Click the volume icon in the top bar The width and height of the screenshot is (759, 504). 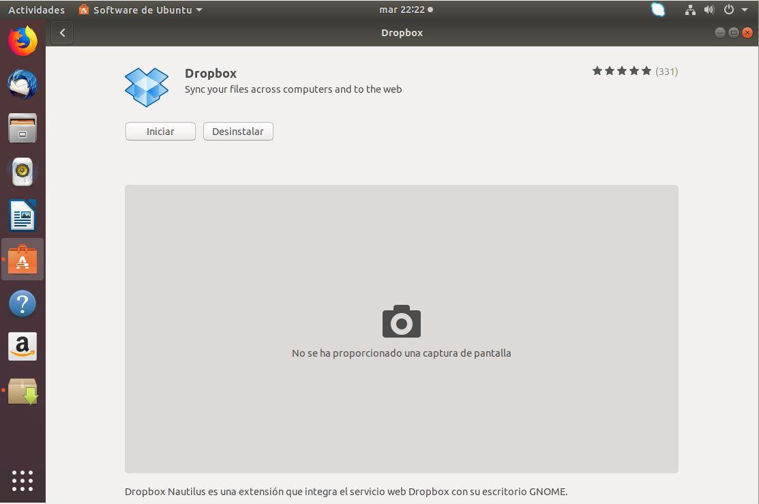point(709,10)
